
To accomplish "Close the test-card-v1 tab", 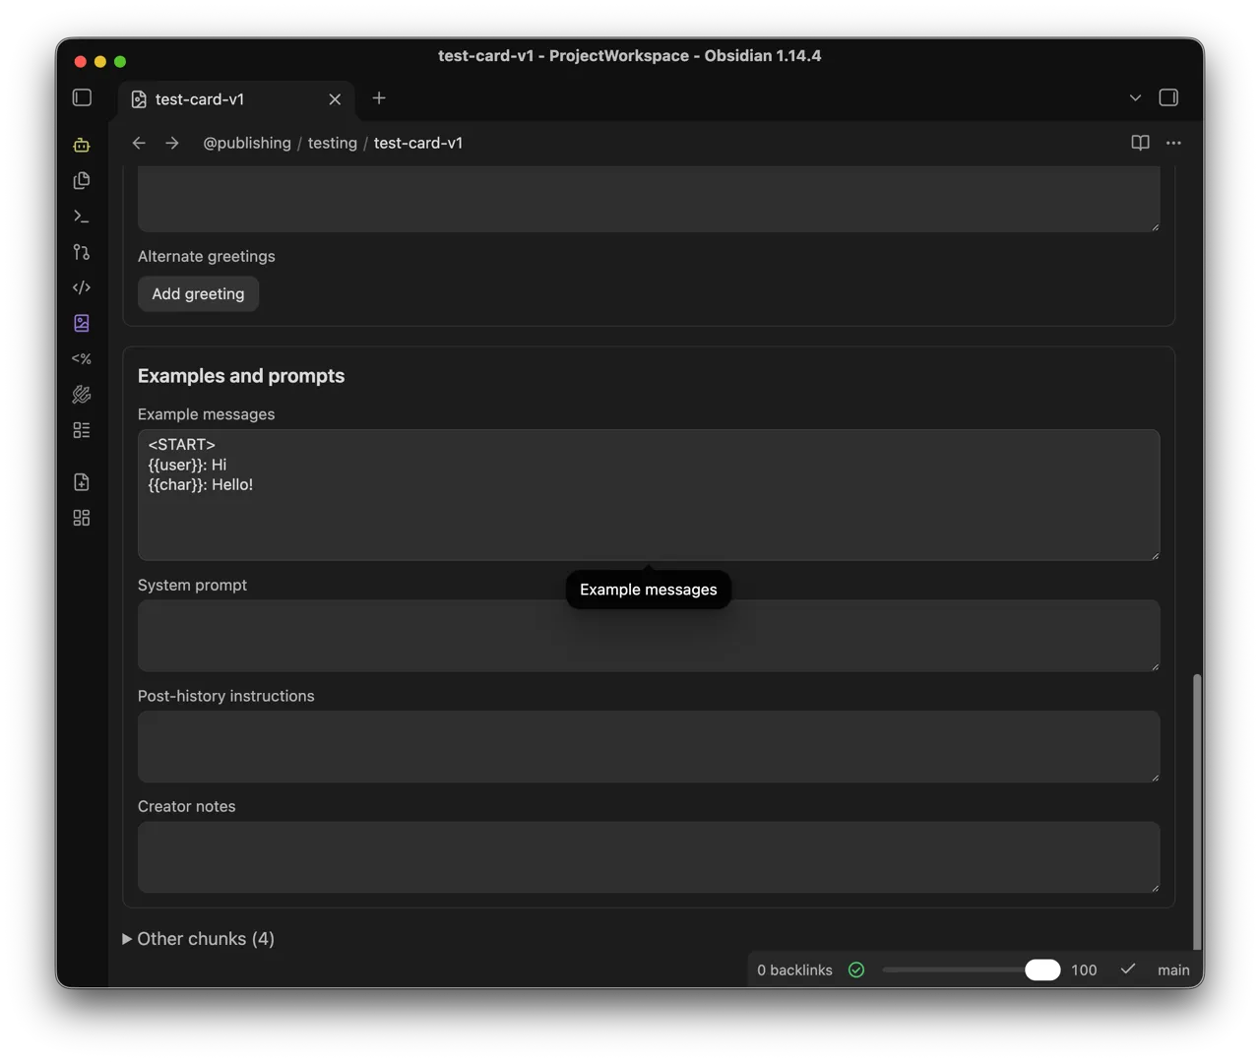I will tap(335, 99).
